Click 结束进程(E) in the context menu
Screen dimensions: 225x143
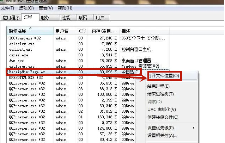tap(158, 86)
